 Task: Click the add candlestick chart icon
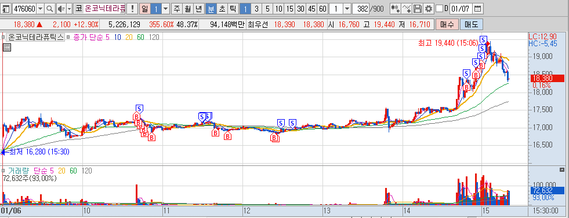click(x=396, y=8)
